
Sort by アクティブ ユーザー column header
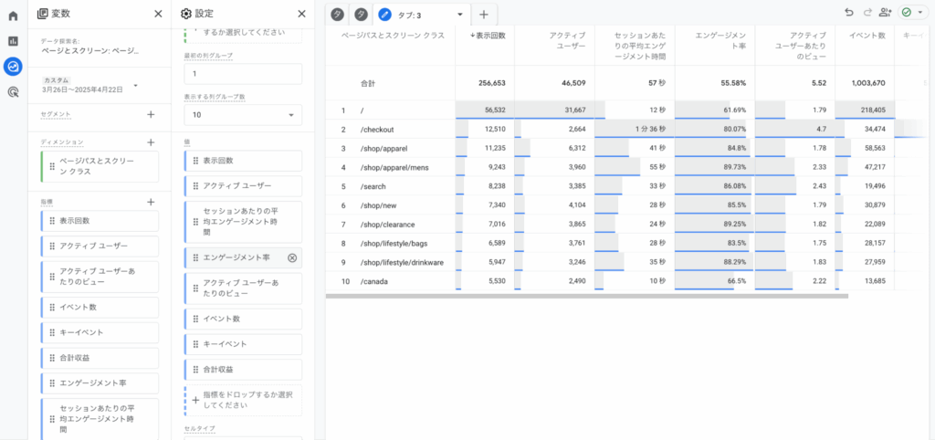tap(566, 40)
